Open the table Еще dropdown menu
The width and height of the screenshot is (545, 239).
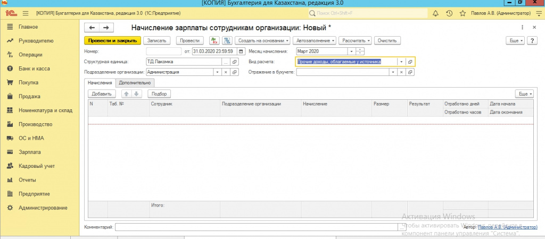[x=525, y=93]
